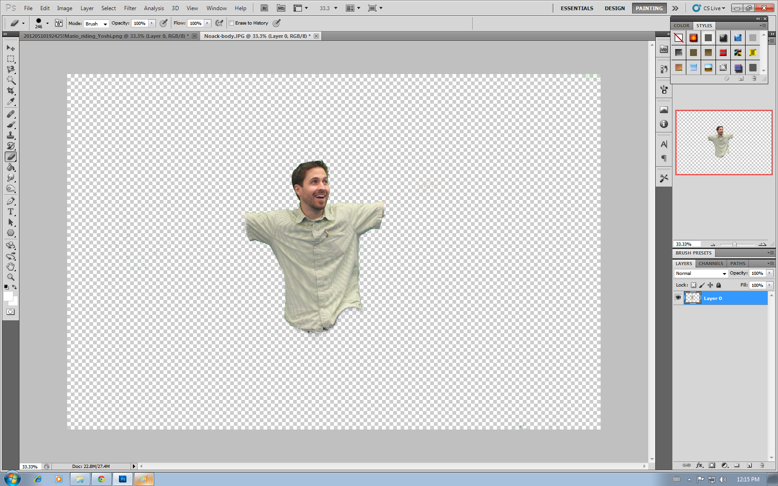Click the foreground color swatch

[8, 296]
